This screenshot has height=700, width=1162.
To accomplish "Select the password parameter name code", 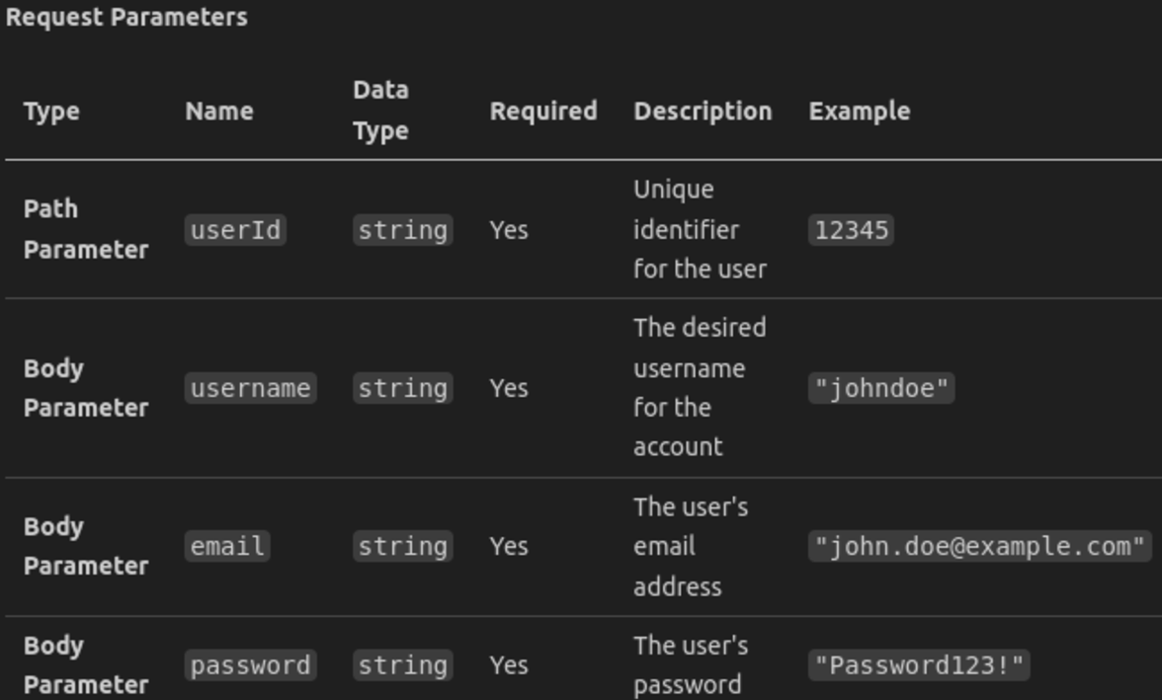I will (251, 665).
